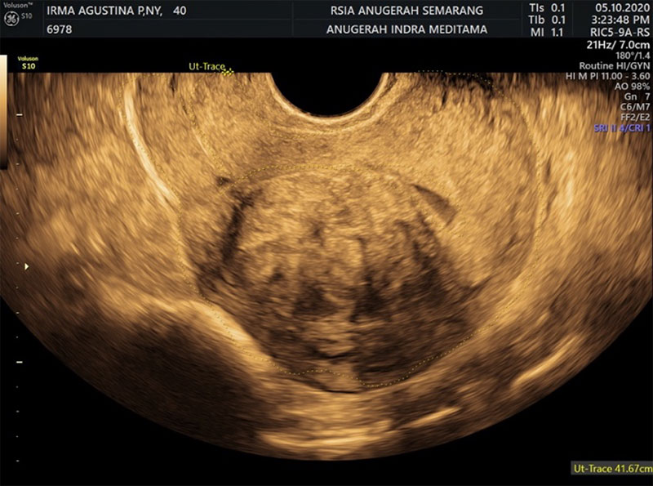653x486 pixels.
Task: Click the 180°/1.4 angle value
Action: (633, 56)
